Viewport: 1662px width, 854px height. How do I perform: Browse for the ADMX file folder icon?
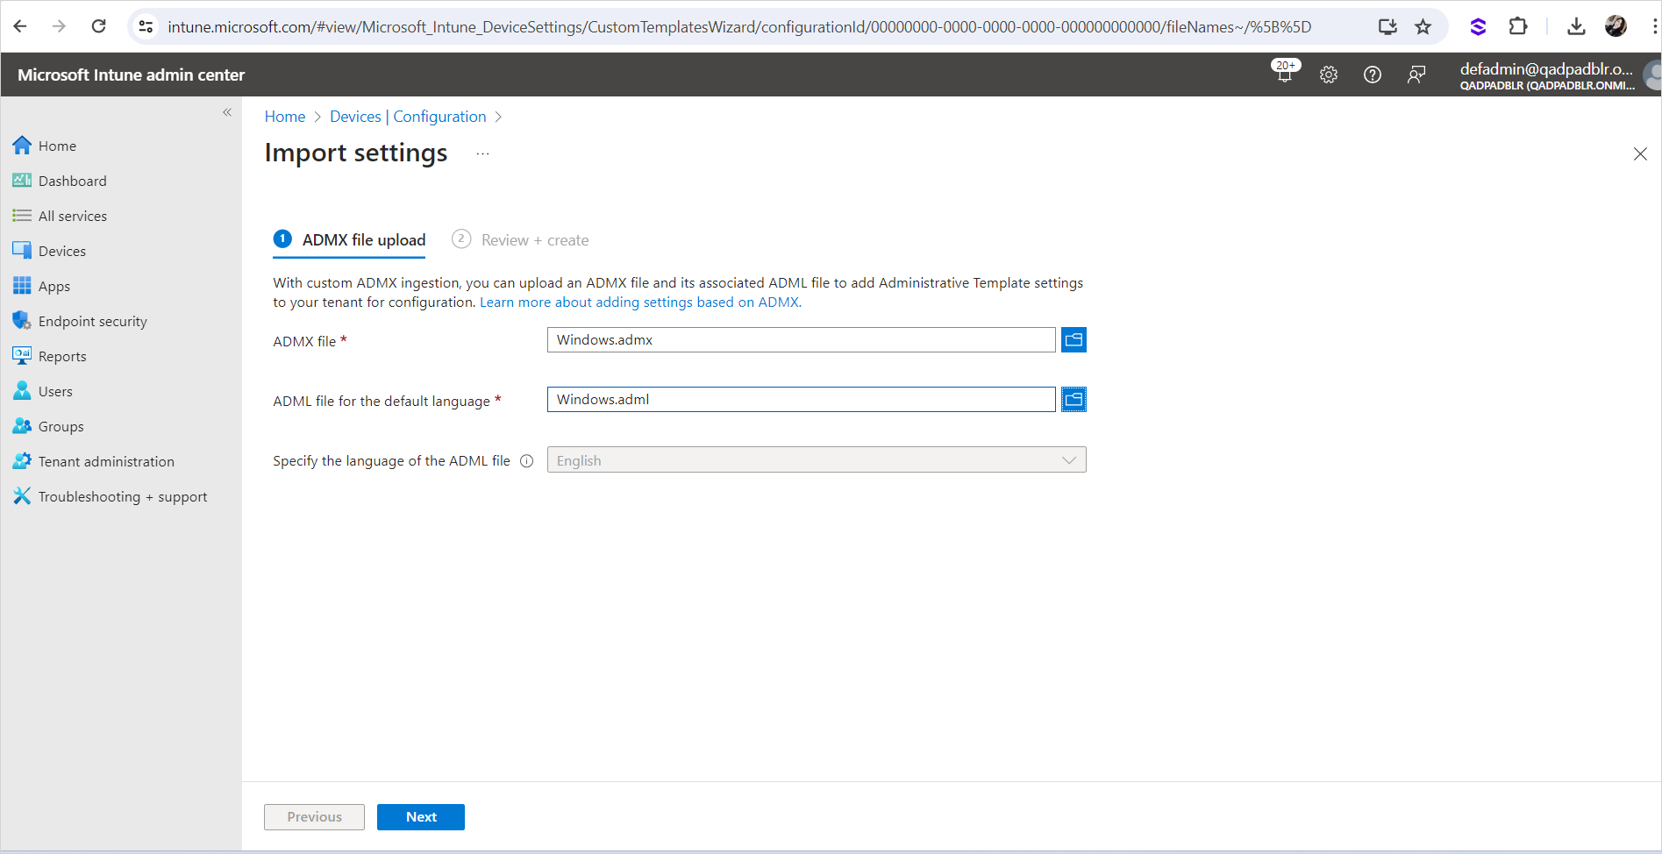(1074, 339)
